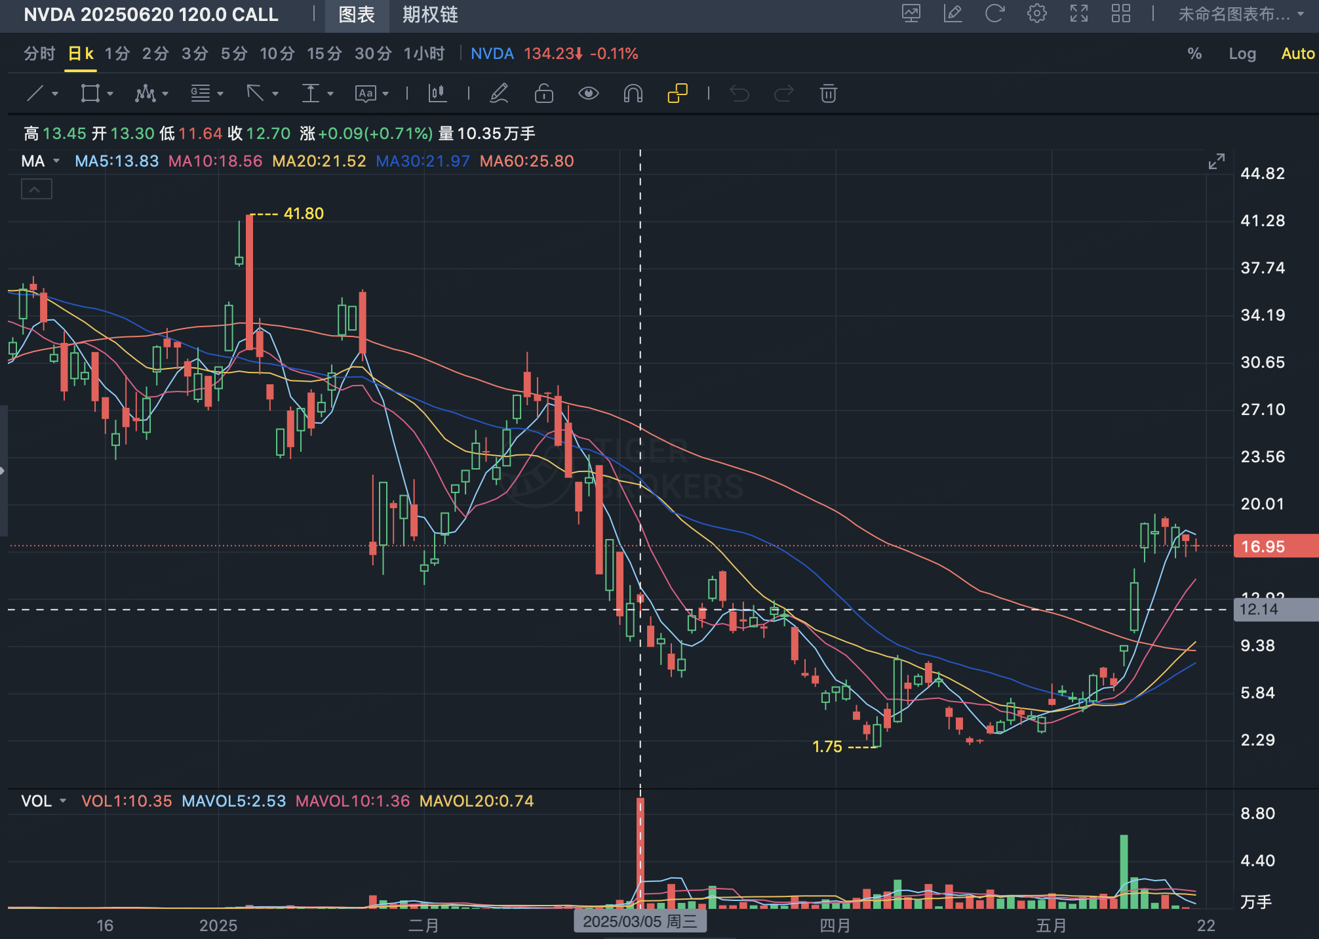1319x939 pixels.
Task: Expand the main chart pane
Action: pyautogui.click(x=1217, y=161)
